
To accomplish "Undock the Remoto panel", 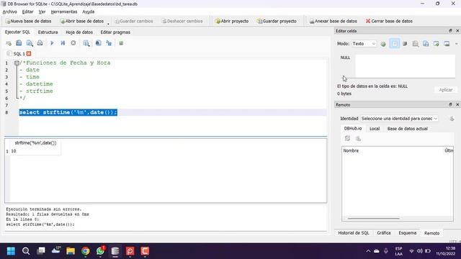I will [x=450, y=104].
